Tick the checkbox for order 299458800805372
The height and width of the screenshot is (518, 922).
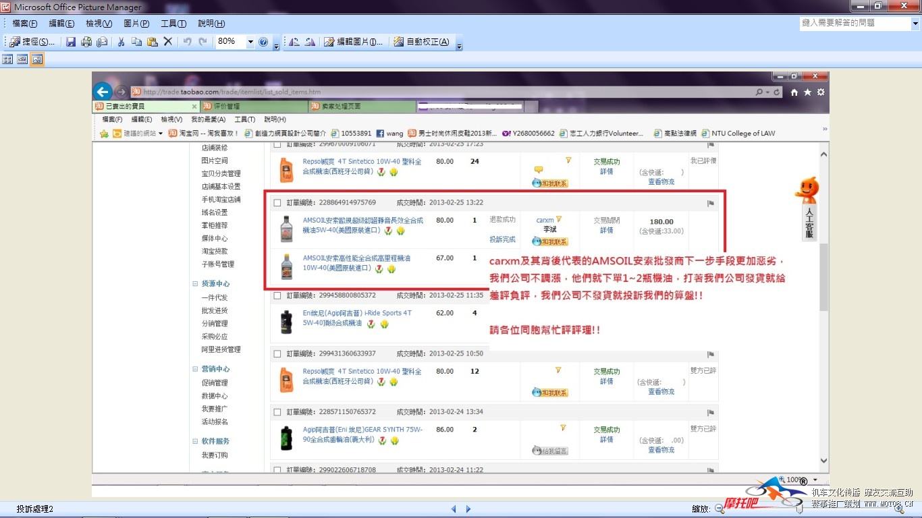(x=277, y=295)
